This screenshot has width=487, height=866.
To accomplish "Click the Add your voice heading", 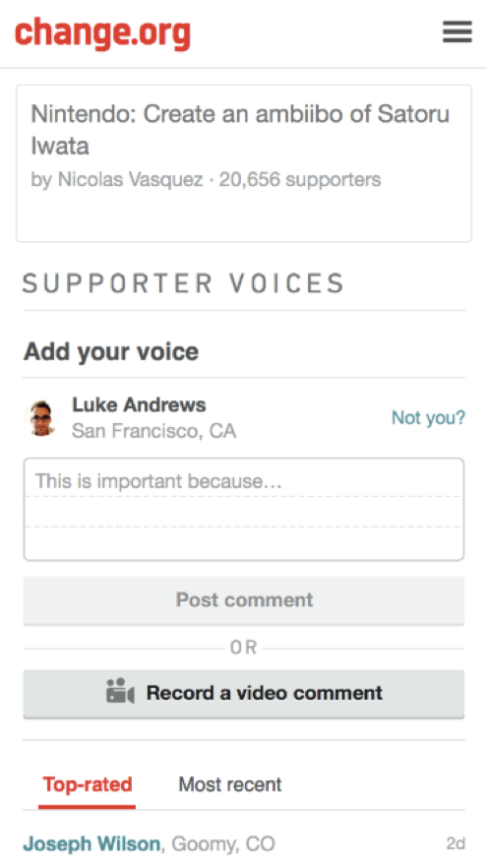I will tap(111, 352).
